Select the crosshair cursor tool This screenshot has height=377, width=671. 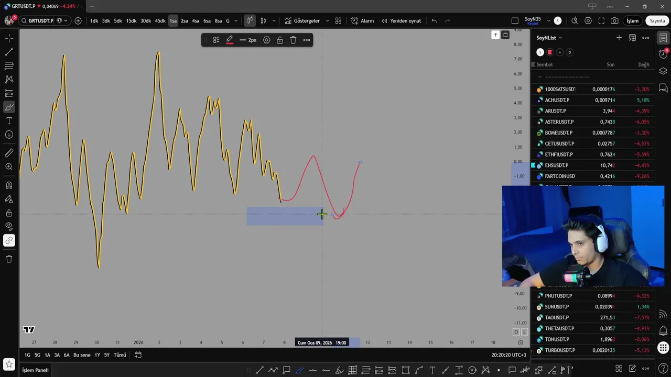coord(9,39)
